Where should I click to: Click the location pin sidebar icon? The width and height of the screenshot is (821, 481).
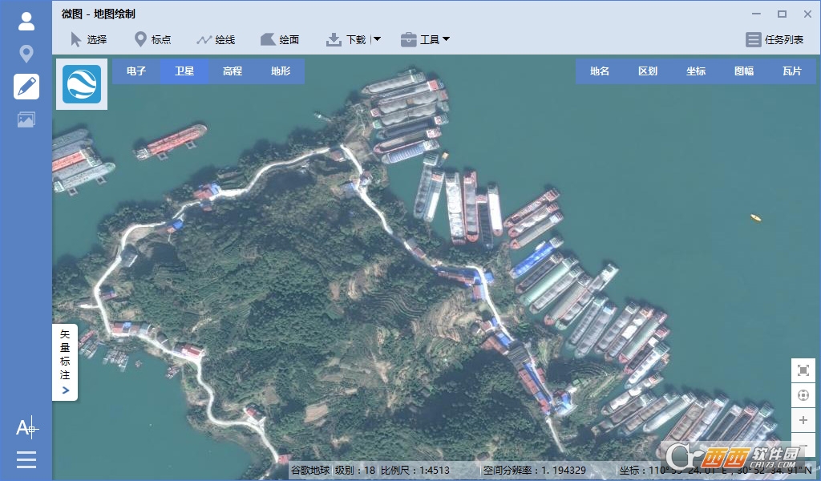click(x=26, y=54)
